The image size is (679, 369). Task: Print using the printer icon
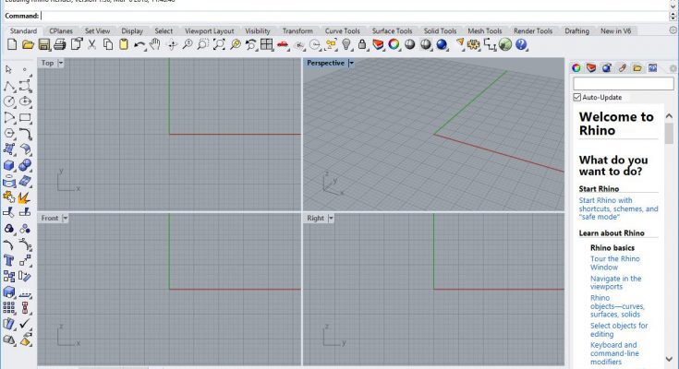[x=60, y=44]
